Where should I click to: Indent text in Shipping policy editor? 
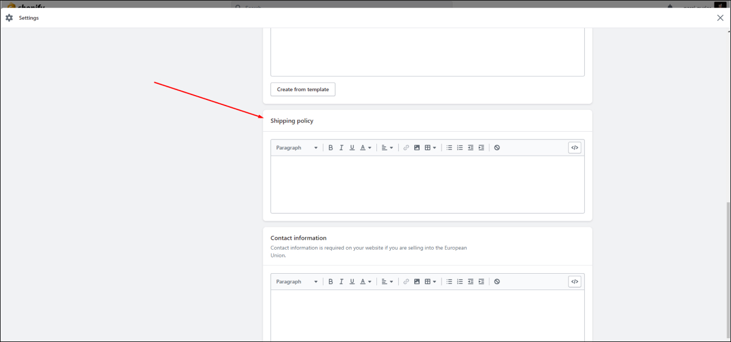pyautogui.click(x=481, y=148)
